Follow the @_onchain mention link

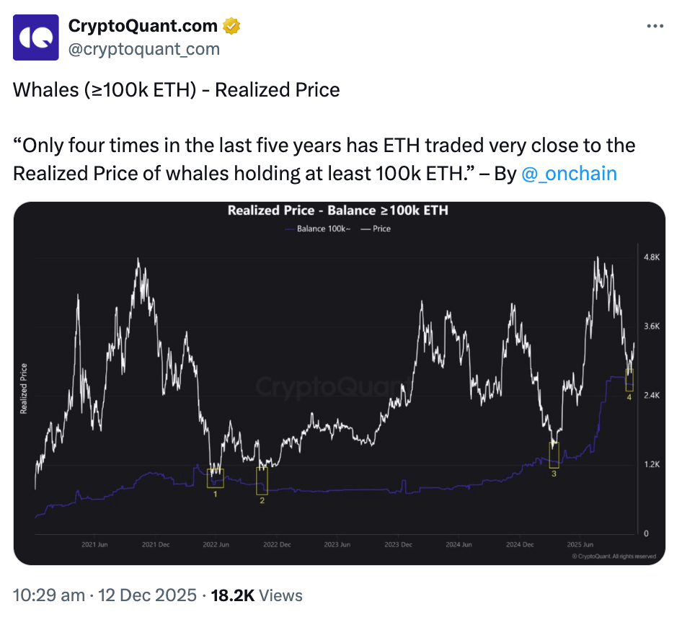pos(568,174)
